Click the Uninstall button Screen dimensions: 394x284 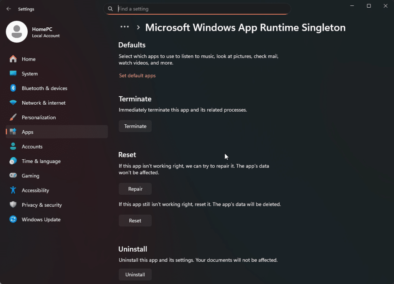135,274
